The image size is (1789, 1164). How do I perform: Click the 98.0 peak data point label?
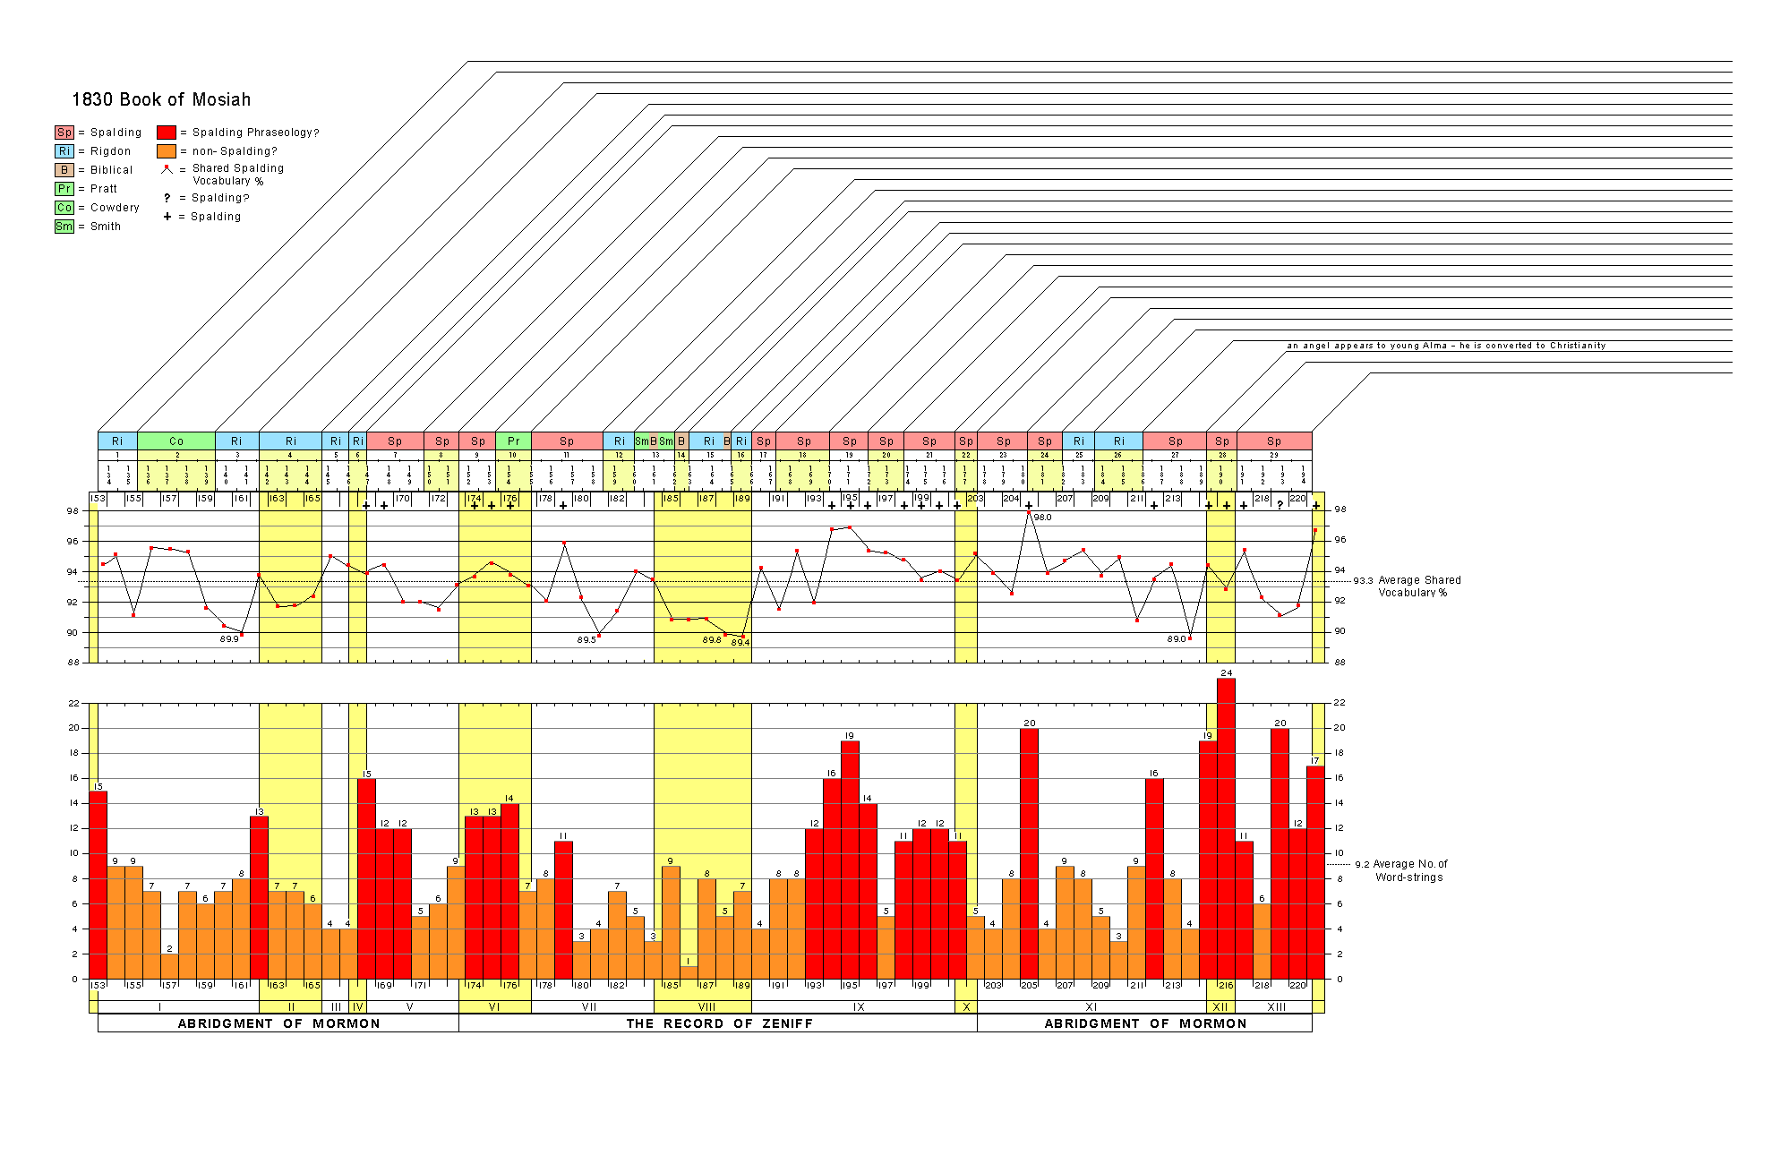click(x=1042, y=518)
